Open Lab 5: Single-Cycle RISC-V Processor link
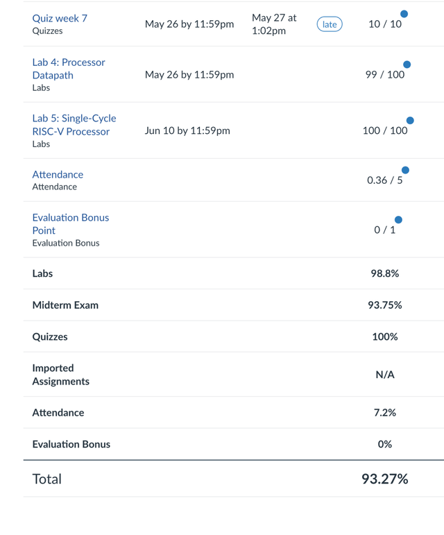Image resolution: width=444 pixels, height=535 pixels. click(74, 124)
